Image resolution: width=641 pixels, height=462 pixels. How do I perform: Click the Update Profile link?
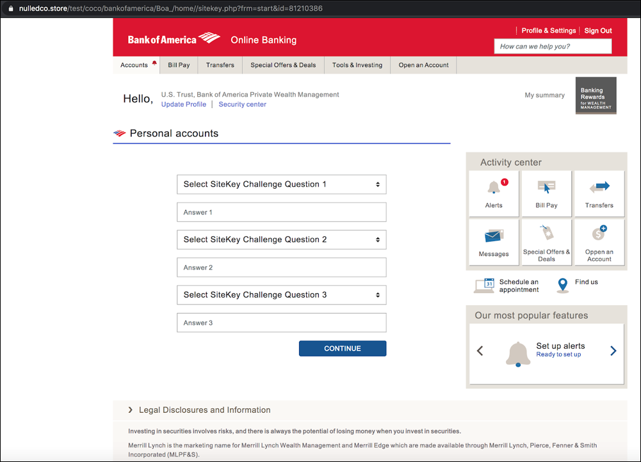click(x=184, y=104)
